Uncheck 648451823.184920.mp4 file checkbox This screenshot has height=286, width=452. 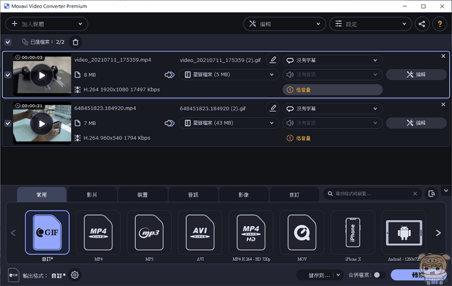coord(8,123)
